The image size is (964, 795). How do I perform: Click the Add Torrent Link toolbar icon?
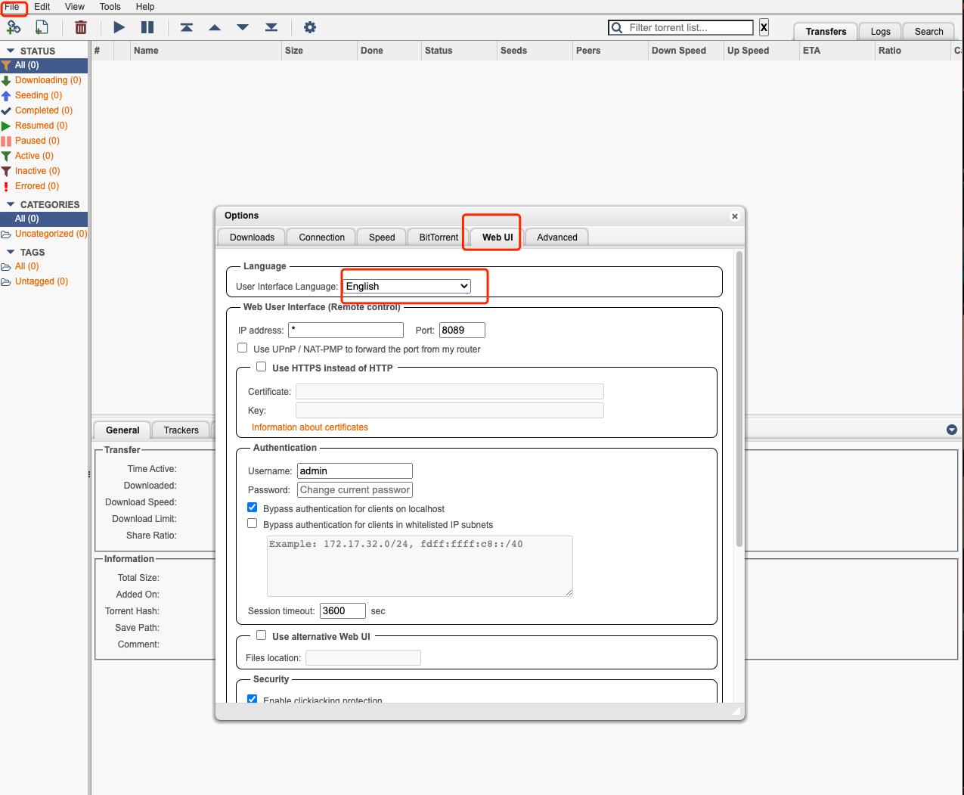point(14,27)
